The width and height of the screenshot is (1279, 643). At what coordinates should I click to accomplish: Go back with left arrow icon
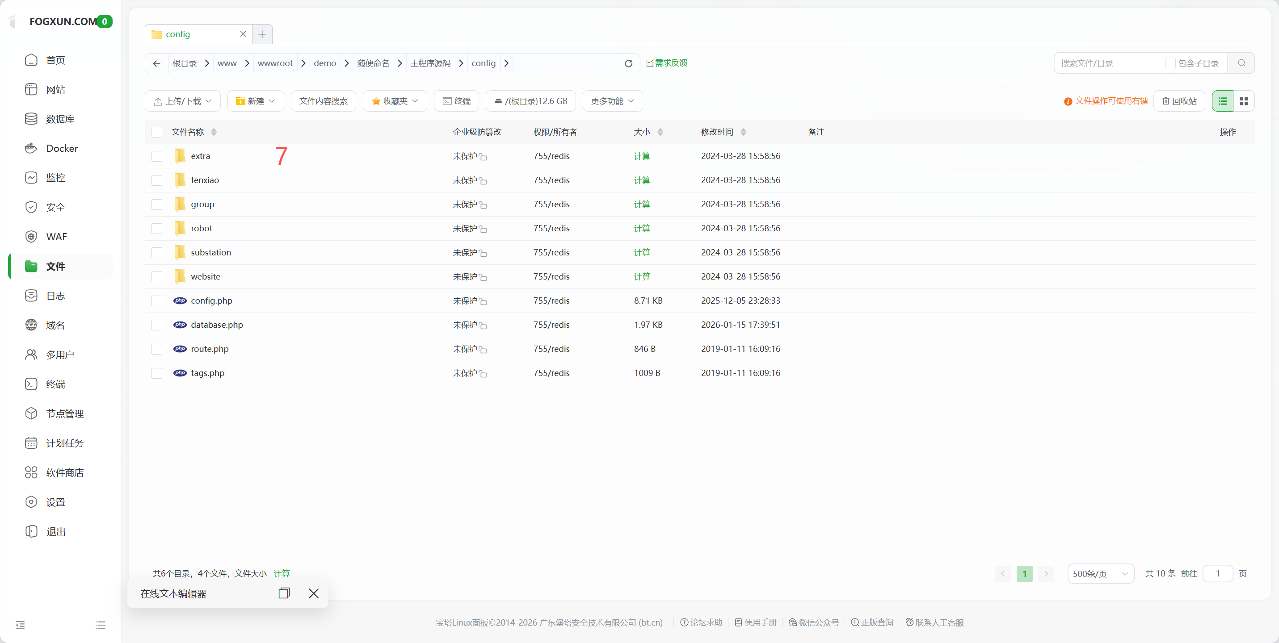pyautogui.click(x=156, y=63)
